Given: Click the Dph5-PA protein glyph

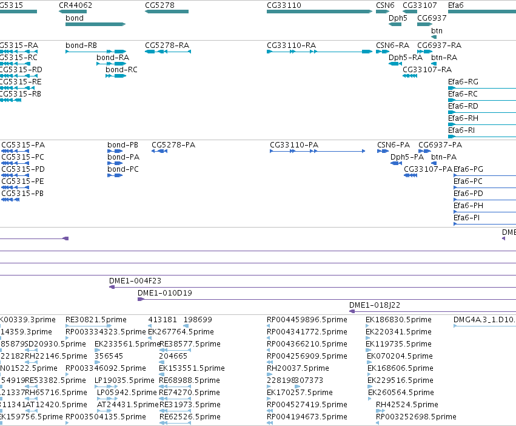Looking at the screenshot, I should 396,163.
